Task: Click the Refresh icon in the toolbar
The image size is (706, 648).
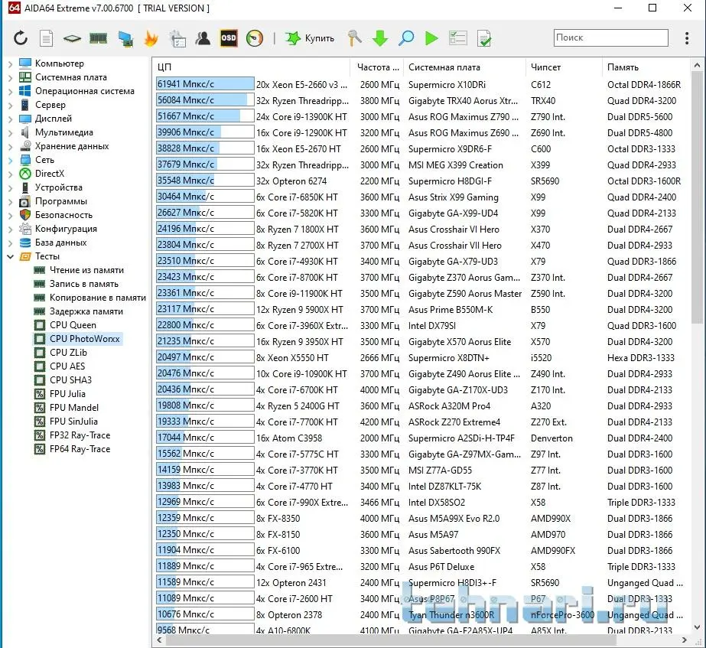Action: click(x=20, y=38)
